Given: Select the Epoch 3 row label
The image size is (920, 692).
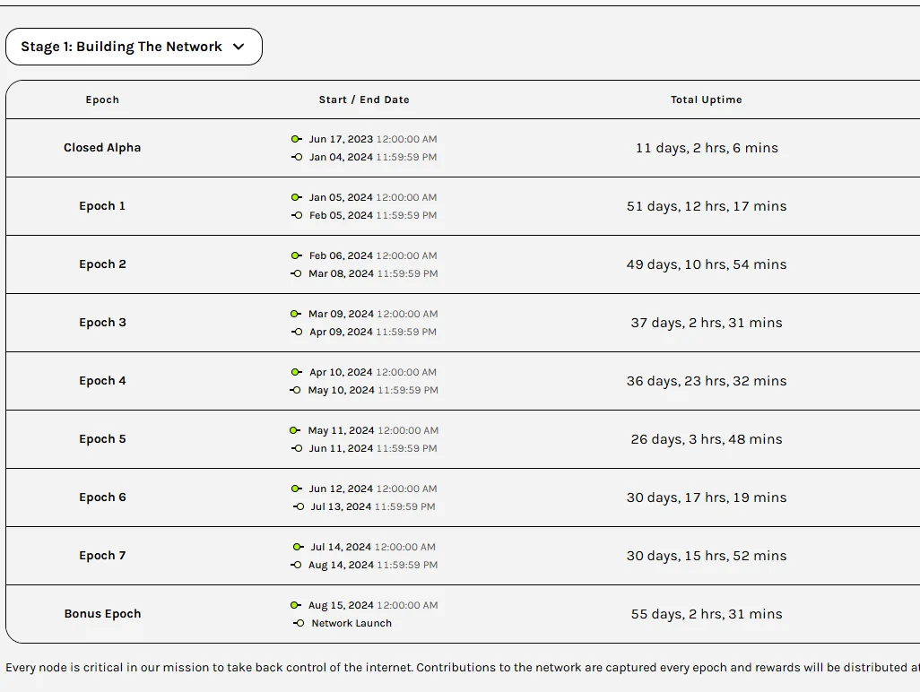Looking at the screenshot, I should (102, 323).
